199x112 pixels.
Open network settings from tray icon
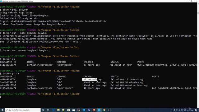(179, 110)
